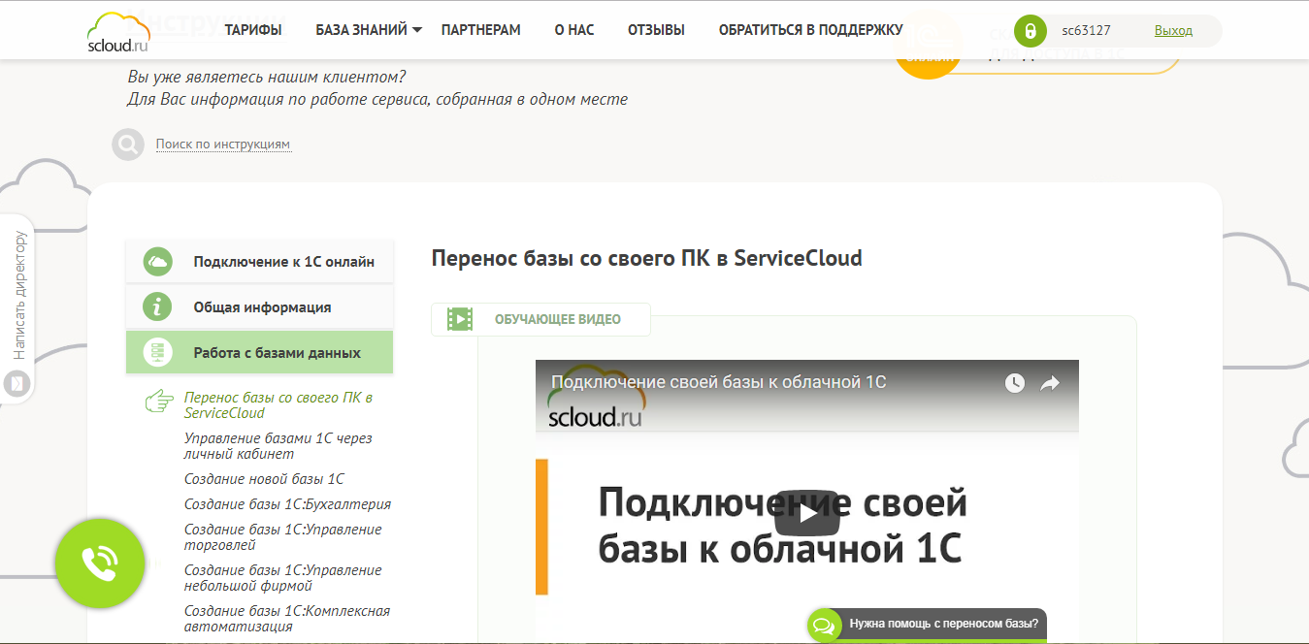Image resolution: width=1309 pixels, height=644 pixels.
Task: Click the sc63127 account name
Action: 1086,31
